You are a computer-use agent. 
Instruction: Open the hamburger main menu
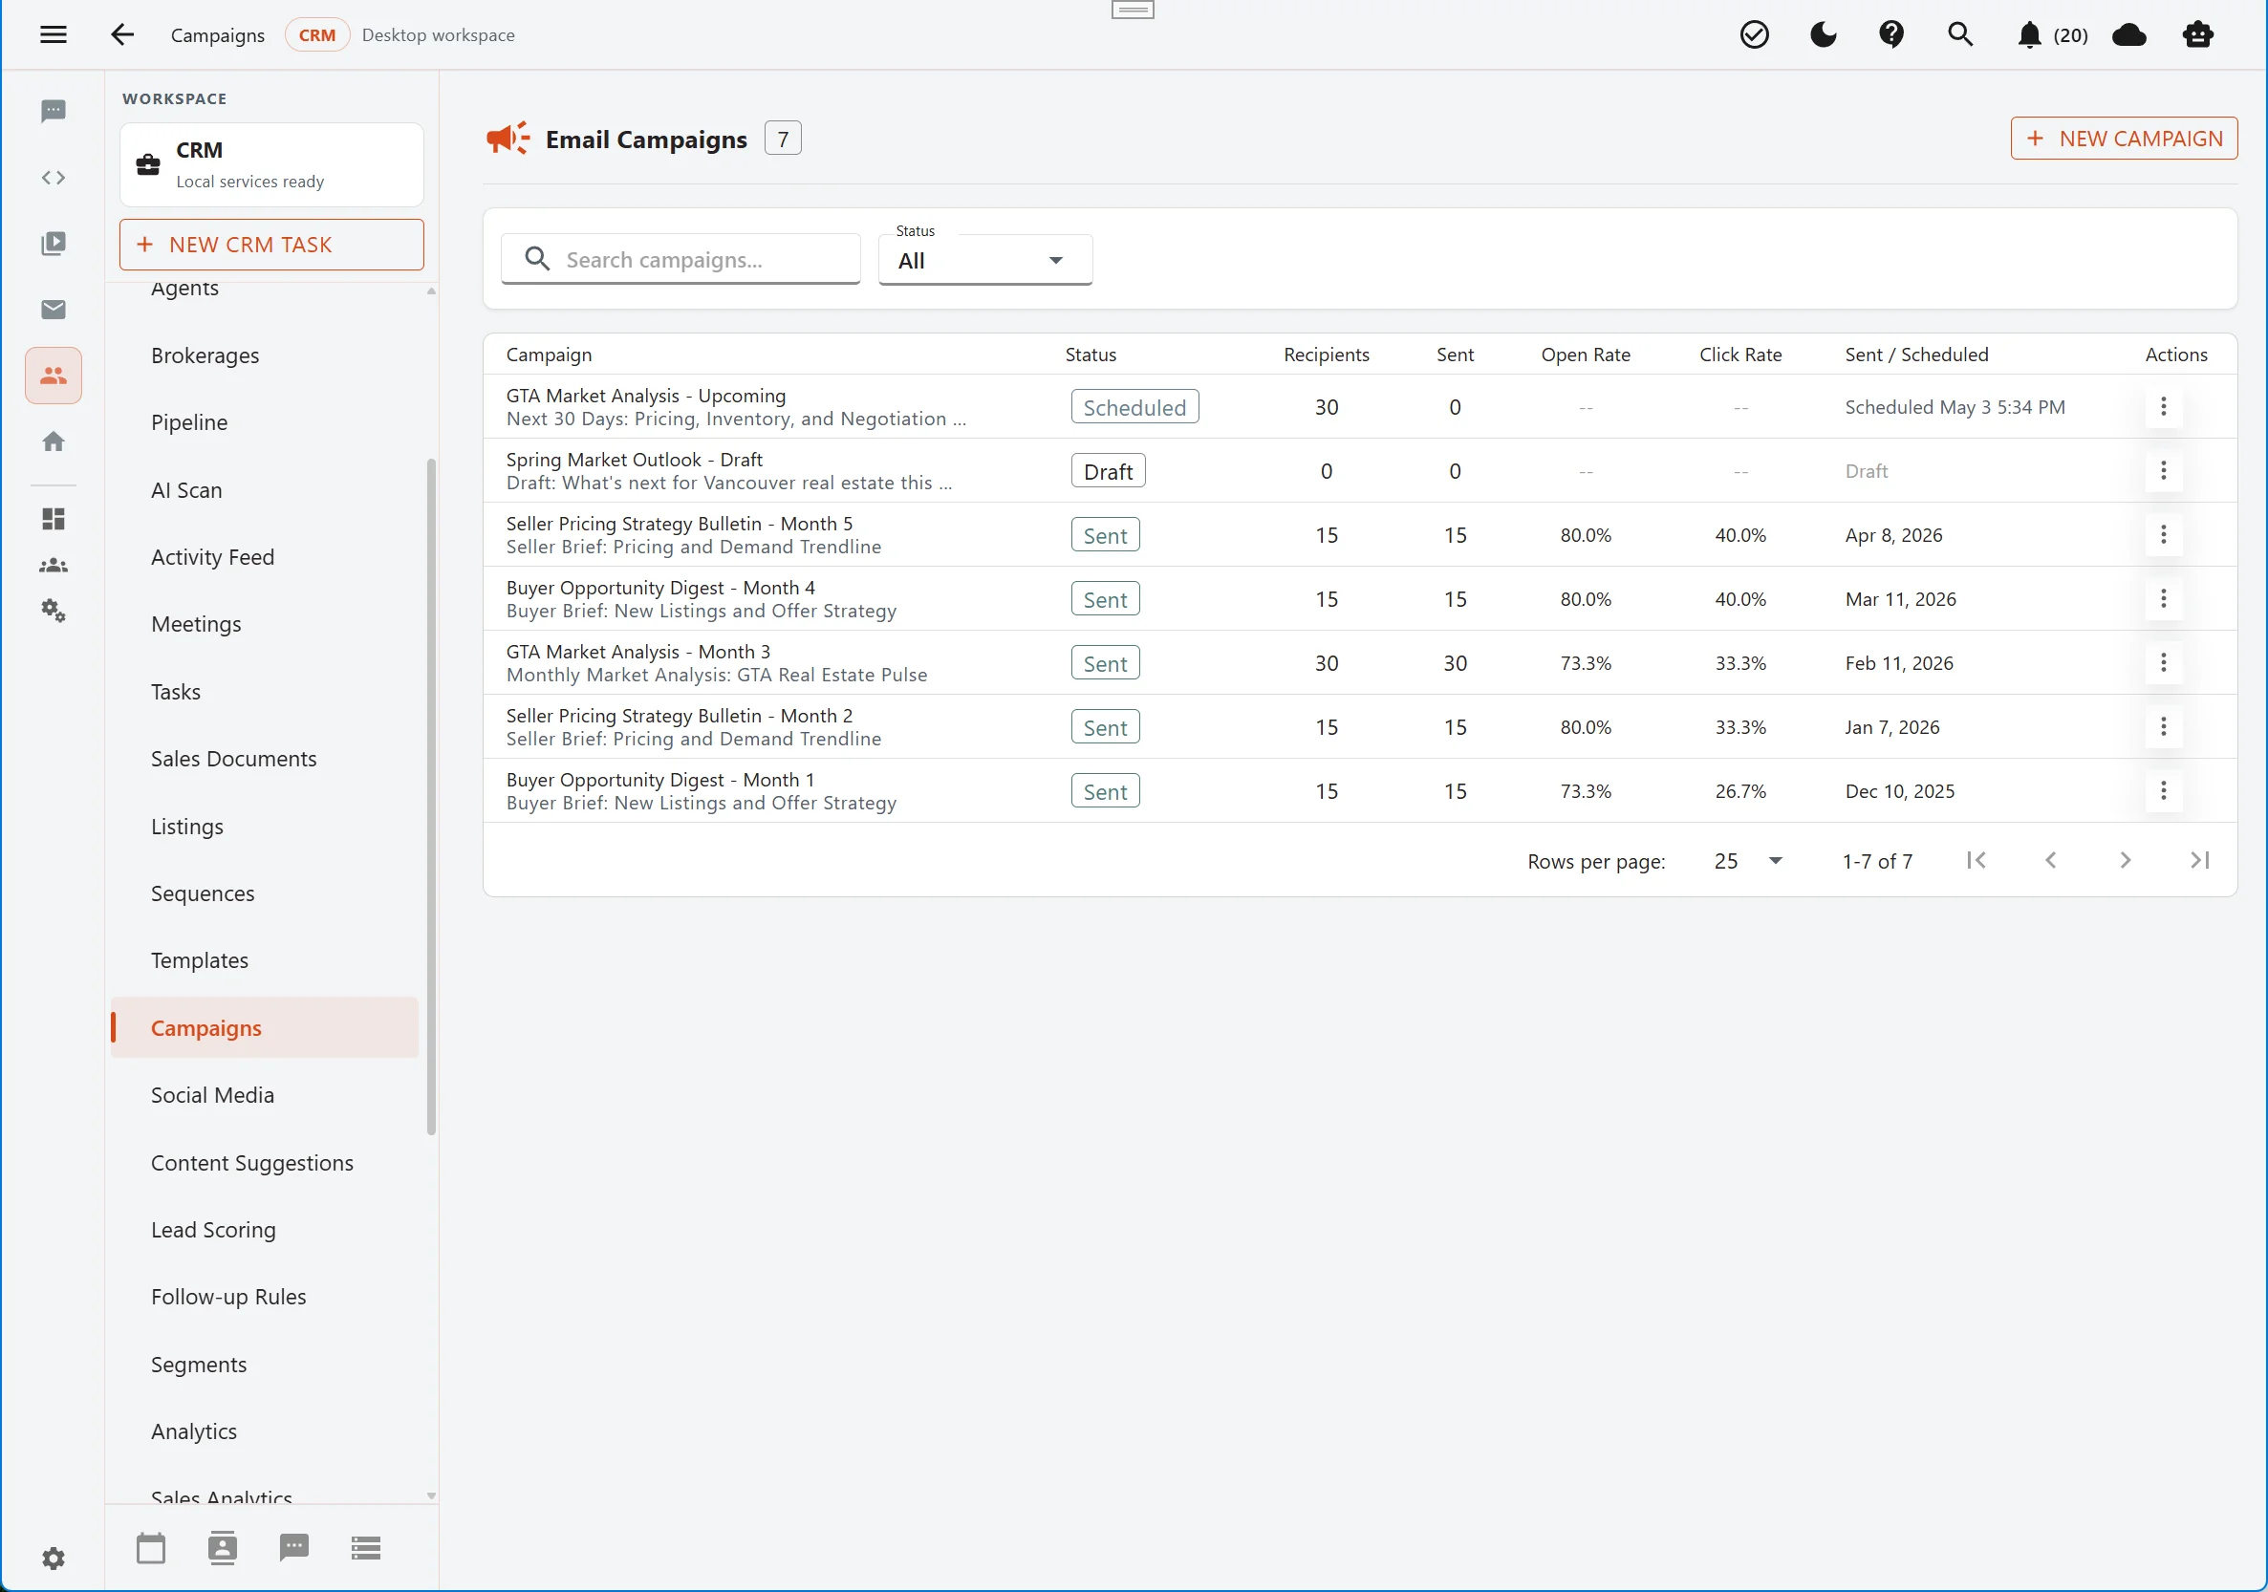tap(54, 34)
